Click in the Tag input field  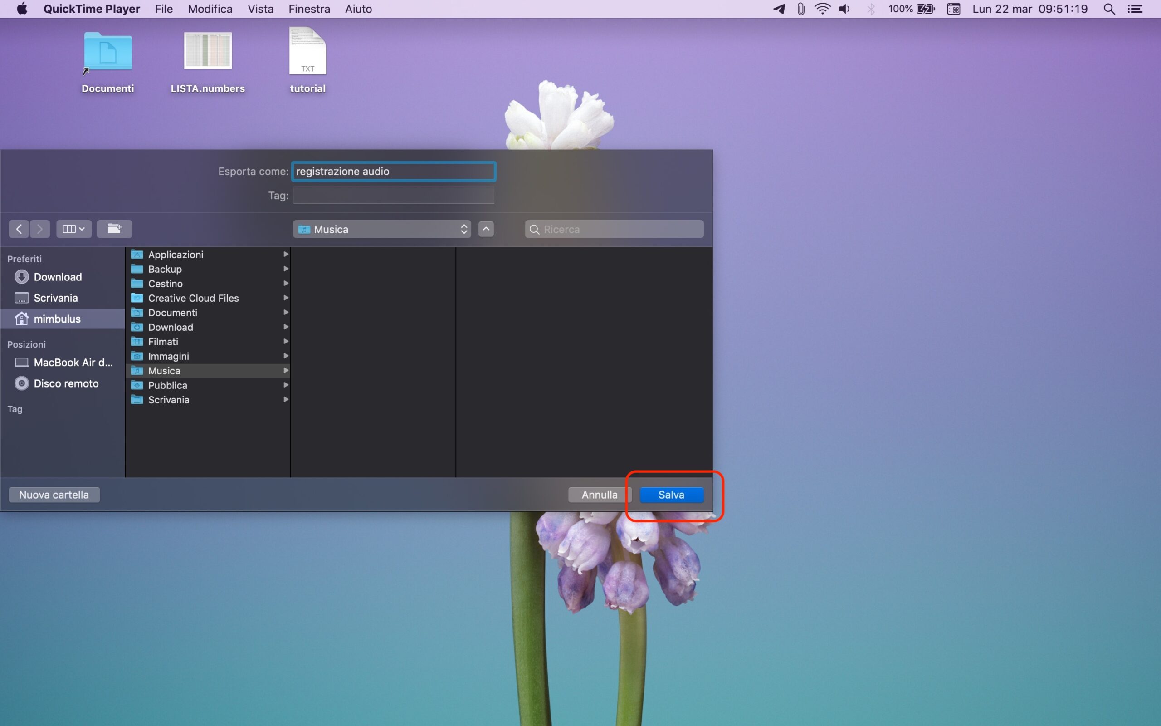click(393, 196)
